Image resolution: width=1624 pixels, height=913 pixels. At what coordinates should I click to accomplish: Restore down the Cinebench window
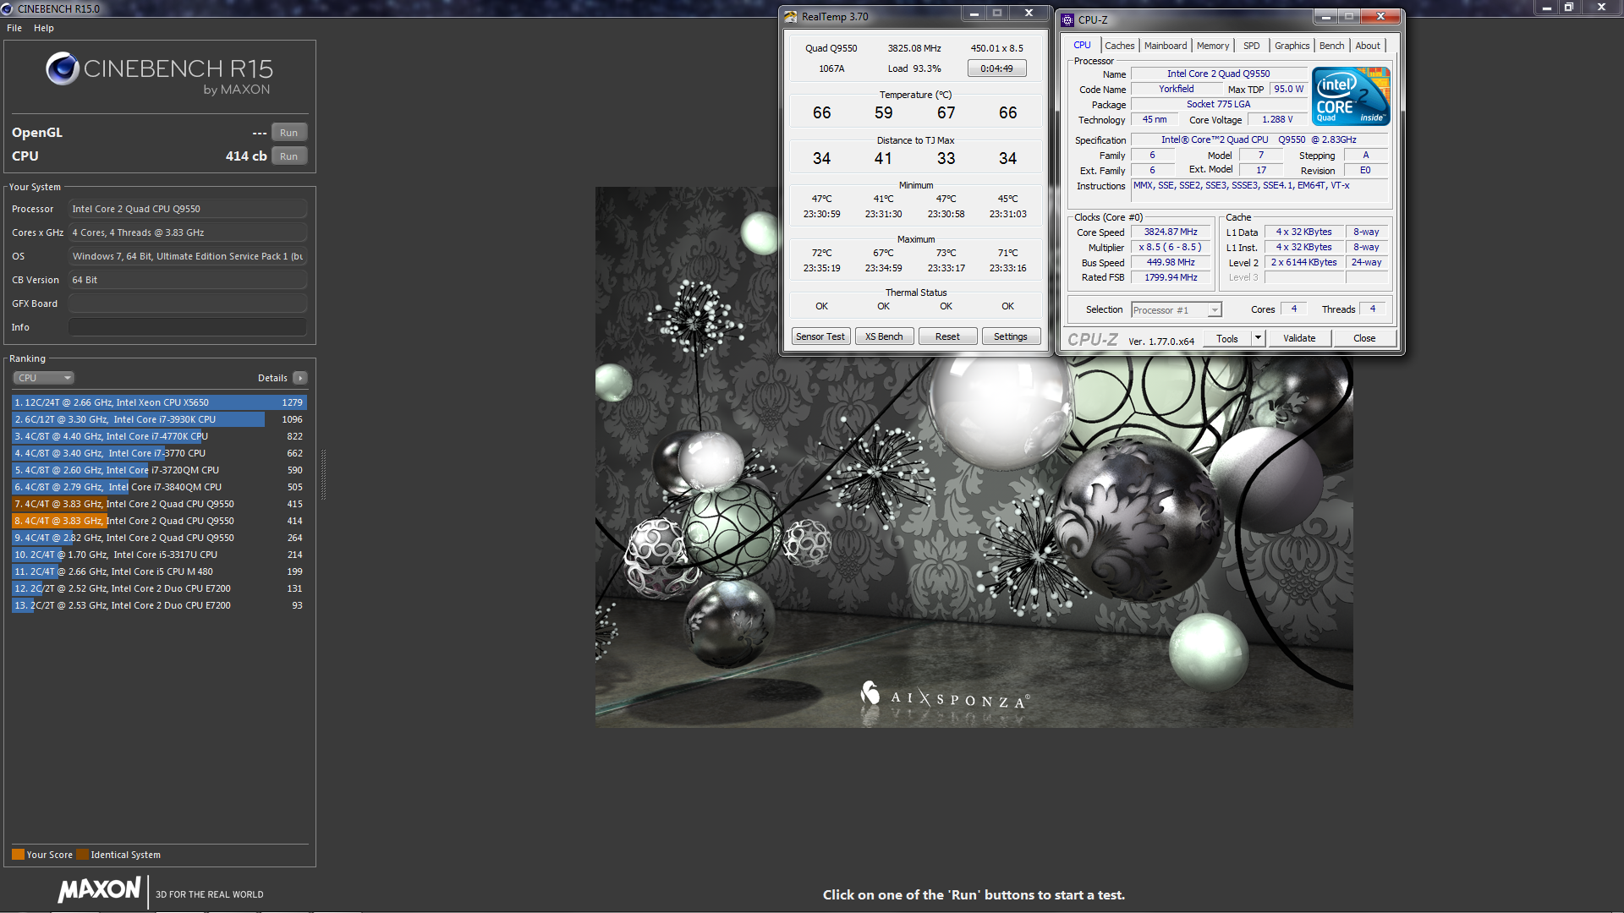pyautogui.click(x=1569, y=8)
